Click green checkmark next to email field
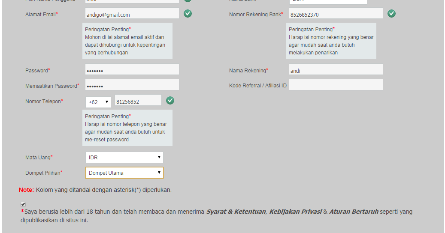 pos(188,13)
